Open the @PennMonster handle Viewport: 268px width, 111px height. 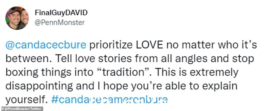[60, 23]
